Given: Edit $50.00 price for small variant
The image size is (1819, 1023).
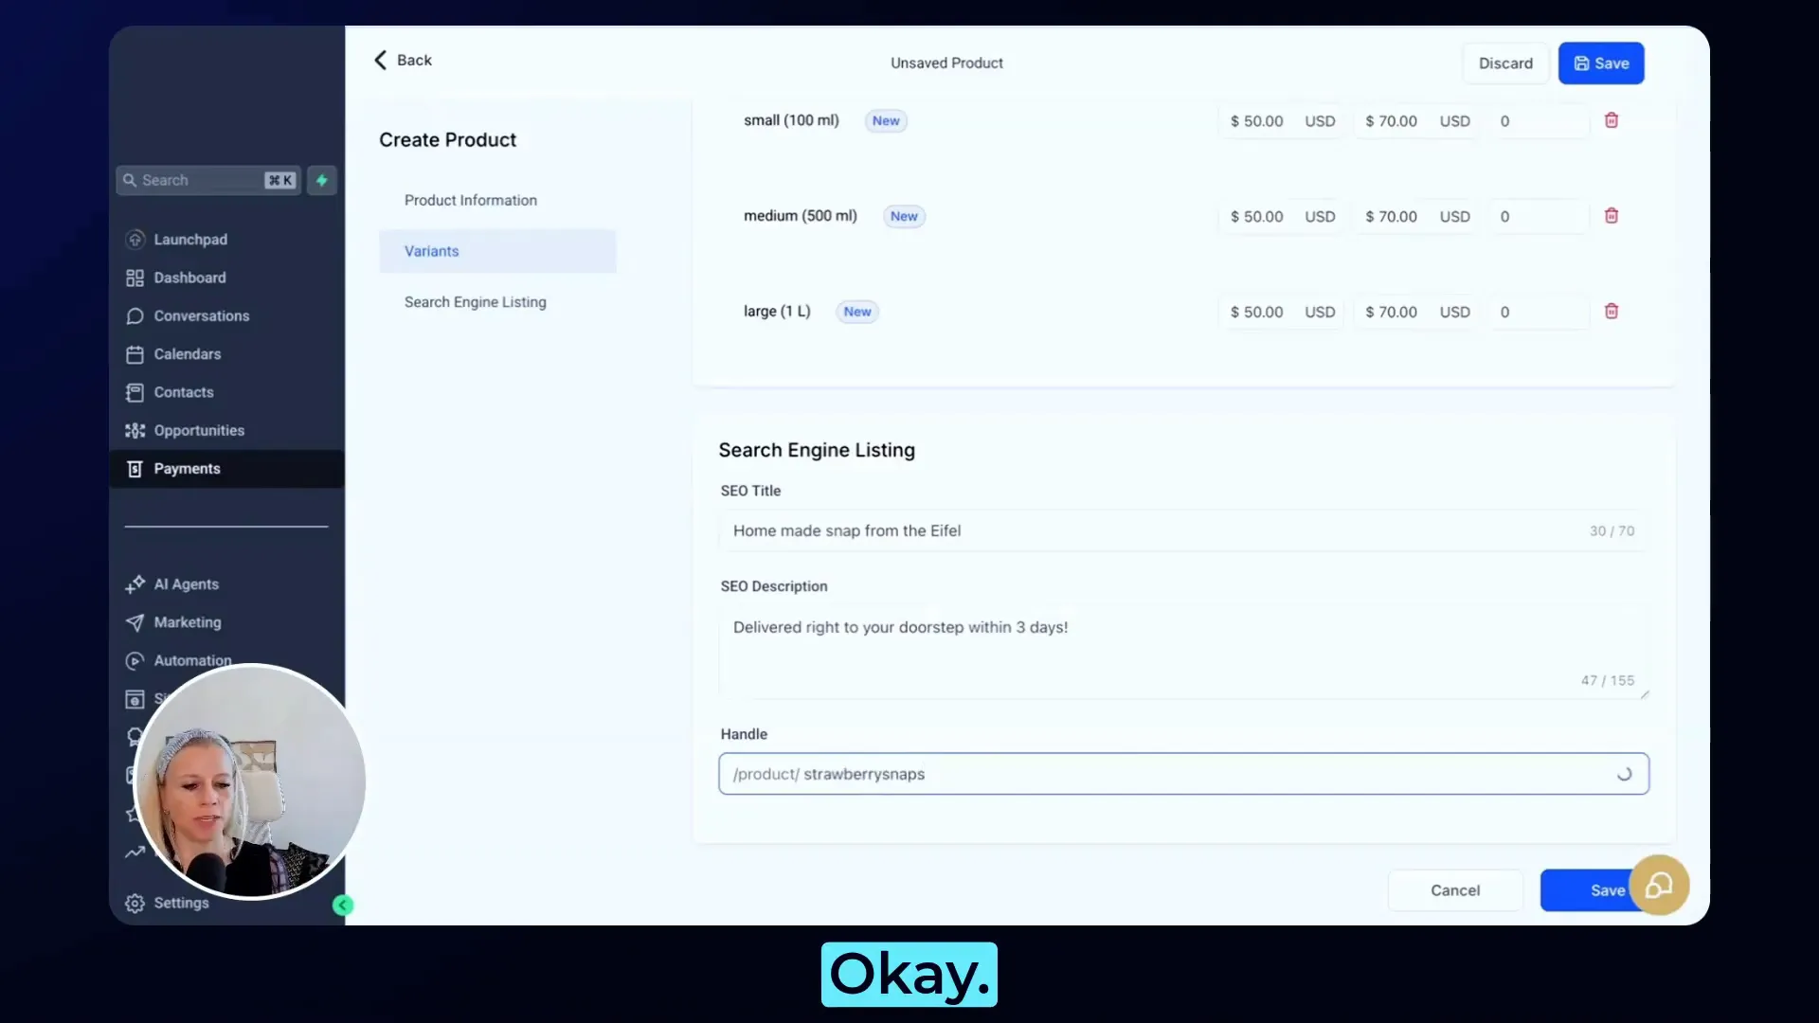Looking at the screenshot, I should [1280, 121].
